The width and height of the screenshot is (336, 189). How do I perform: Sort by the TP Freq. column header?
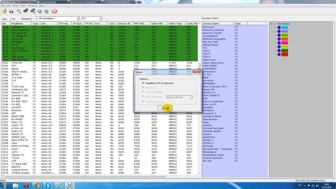(x=64, y=24)
